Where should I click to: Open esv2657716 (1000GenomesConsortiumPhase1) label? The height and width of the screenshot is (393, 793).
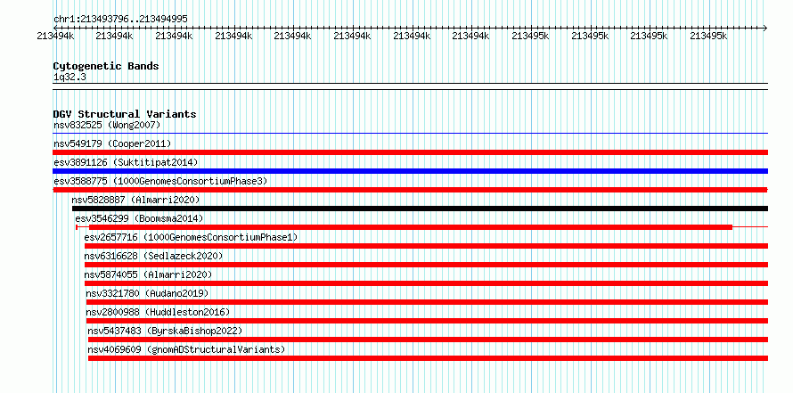click(192, 237)
